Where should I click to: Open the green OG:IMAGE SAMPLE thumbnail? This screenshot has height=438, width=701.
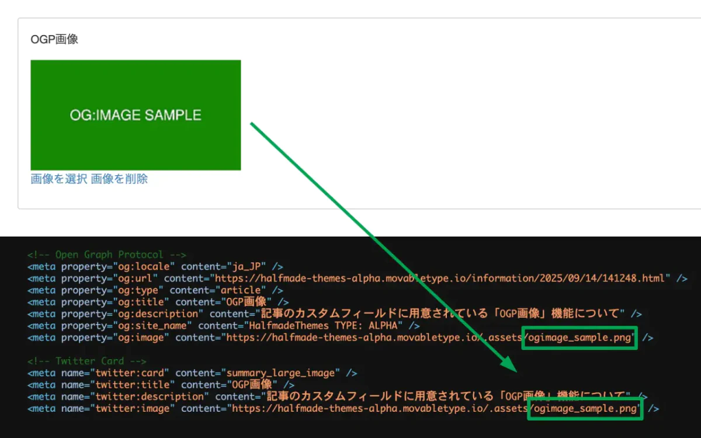(x=136, y=115)
